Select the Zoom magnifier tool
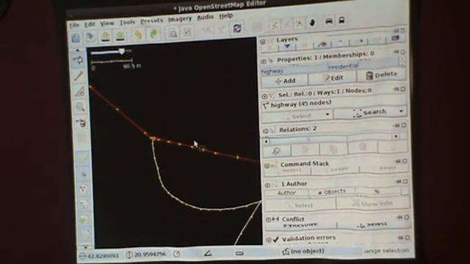This screenshot has width=470, height=264. (80, 107)
